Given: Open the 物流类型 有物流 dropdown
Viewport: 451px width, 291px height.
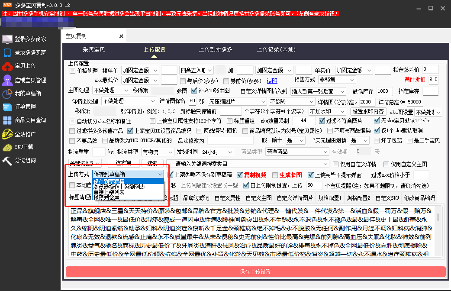Looking at the screenshot, I should (158, 152).
